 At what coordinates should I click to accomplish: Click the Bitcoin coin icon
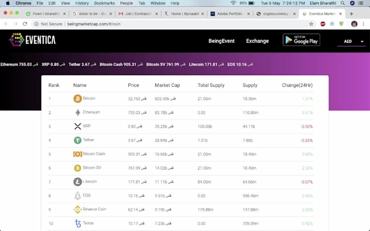click(77, 99)
